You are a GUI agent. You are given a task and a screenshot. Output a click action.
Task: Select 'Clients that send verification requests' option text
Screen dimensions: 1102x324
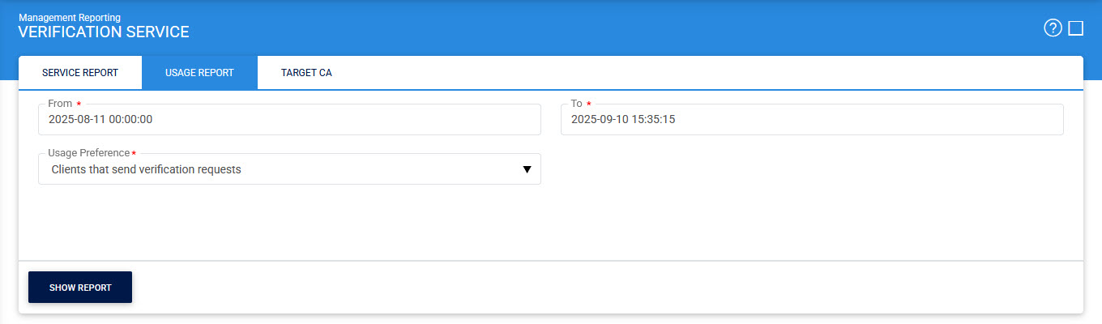pos(146,169)
